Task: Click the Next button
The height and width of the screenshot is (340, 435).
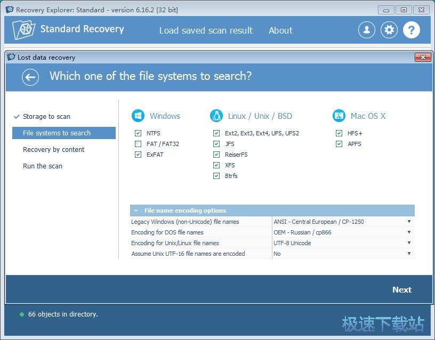Action: pyautogui.click(x=402, y=289)
